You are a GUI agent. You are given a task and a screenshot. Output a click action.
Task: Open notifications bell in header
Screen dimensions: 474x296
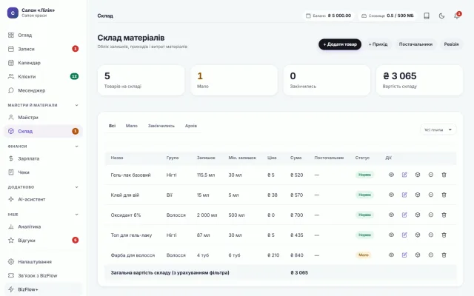coord(457,16)
